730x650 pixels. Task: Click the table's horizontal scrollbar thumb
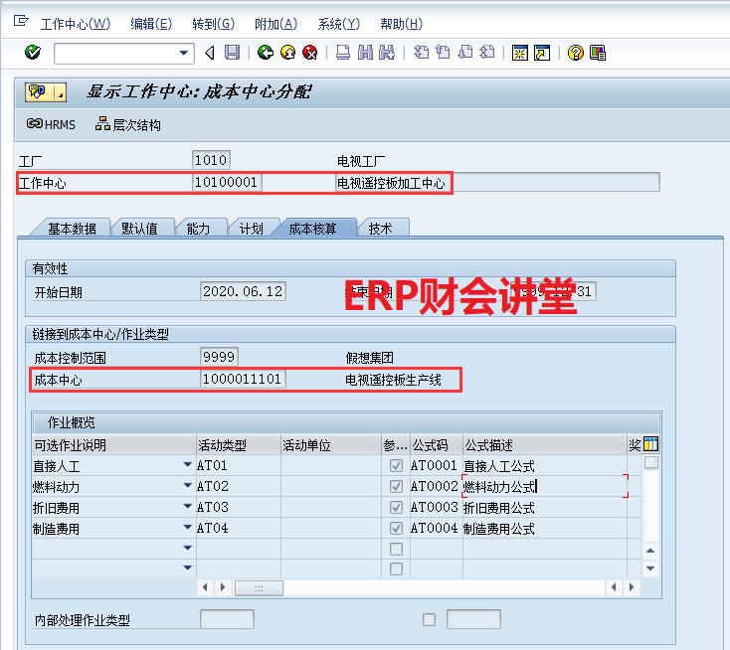(x=259, y=587)
